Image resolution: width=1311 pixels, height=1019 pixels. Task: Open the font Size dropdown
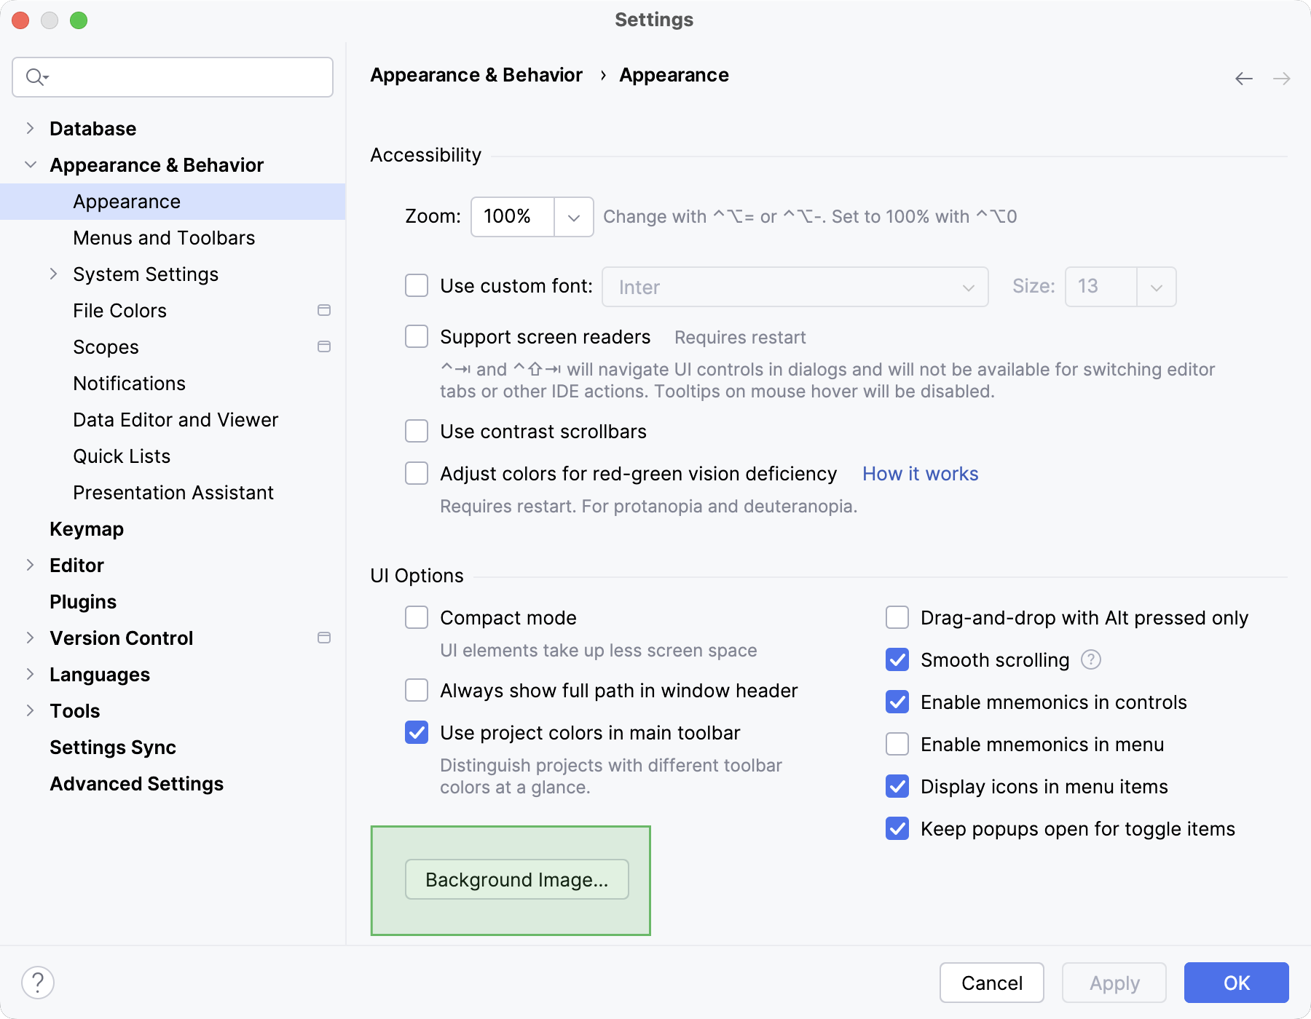1156,286
